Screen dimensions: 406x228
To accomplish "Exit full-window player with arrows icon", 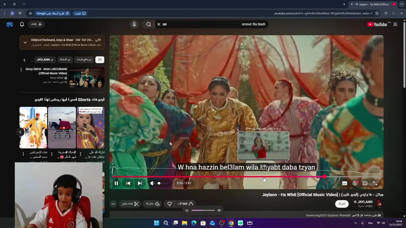I will point(375,183).
